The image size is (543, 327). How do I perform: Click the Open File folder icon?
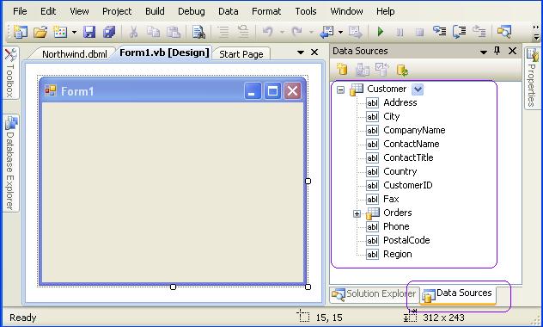pyautogui.click(x=40, y=32)
